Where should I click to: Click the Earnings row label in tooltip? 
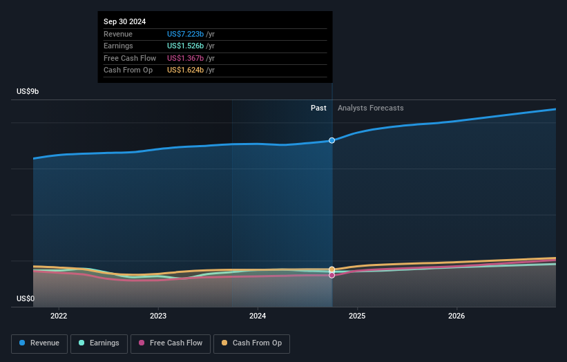click(118, 46)
